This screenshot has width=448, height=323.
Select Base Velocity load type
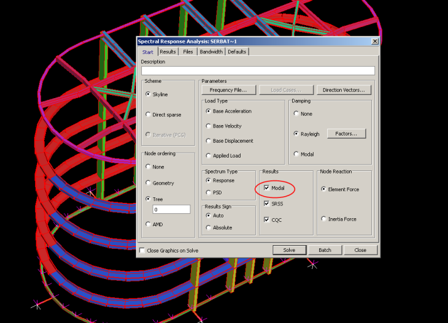(x=209, y=126)
